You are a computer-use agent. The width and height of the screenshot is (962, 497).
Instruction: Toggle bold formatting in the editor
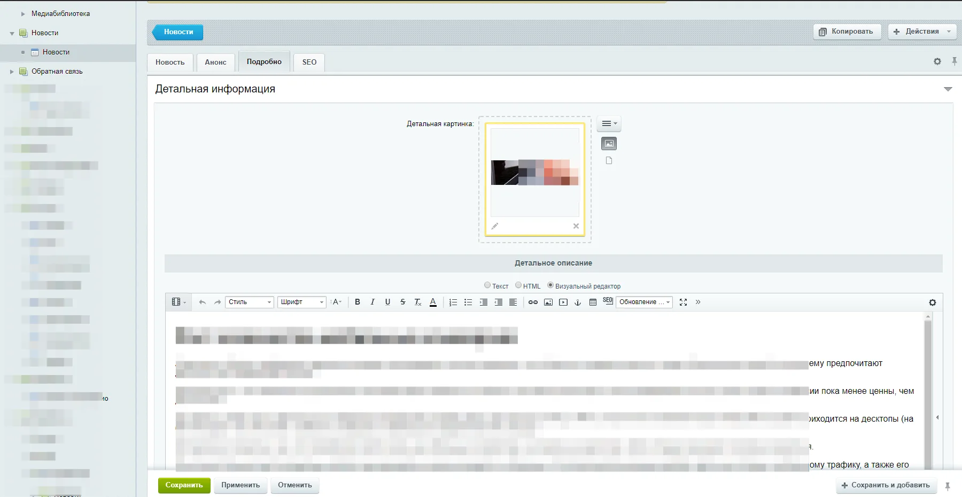[x=358, y=302]
